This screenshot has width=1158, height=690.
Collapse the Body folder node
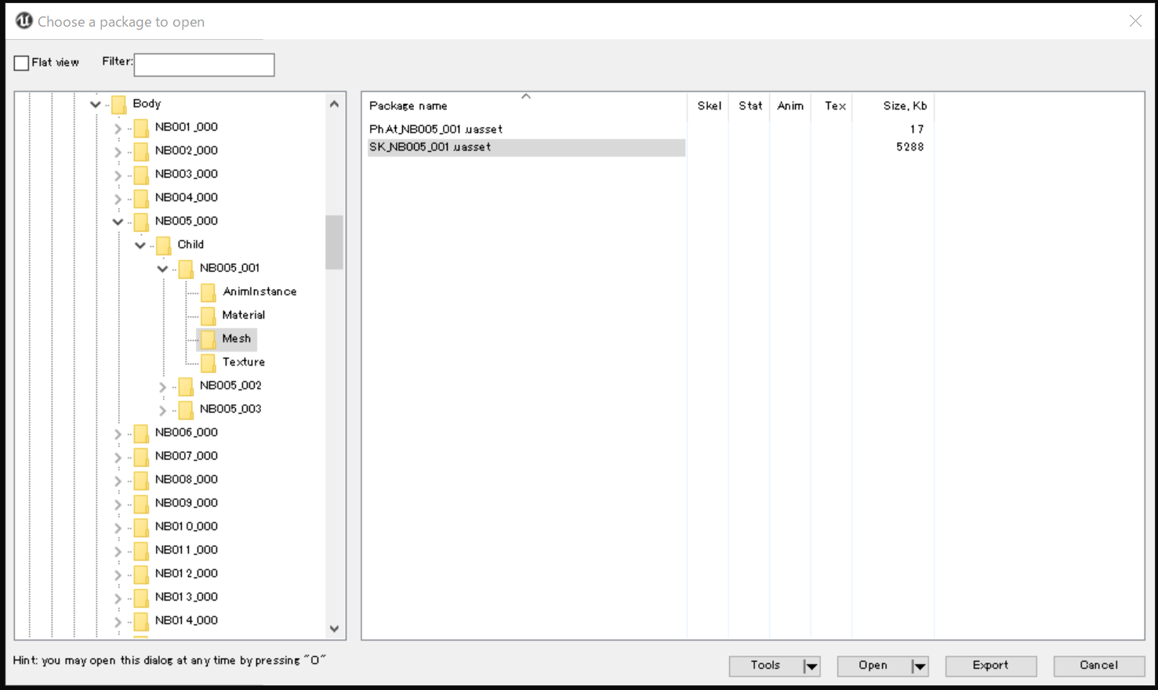(96, 104)
